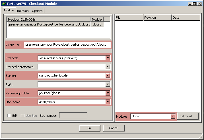Viewport: 204px width, 140px height.
Task: Open the Port dropdown arrow
Action: point(108,84)
